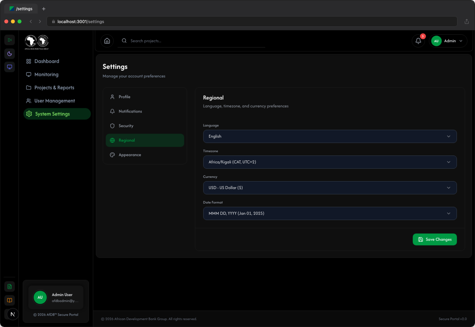Click the Appearance palette icon
Viewport: 475px width, 327px height.
coord(112,155)
